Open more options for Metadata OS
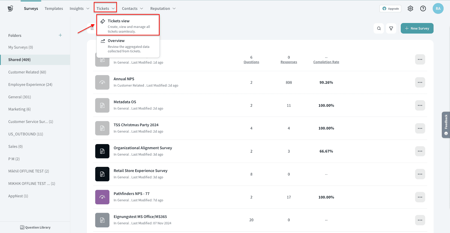 [420, 106]
